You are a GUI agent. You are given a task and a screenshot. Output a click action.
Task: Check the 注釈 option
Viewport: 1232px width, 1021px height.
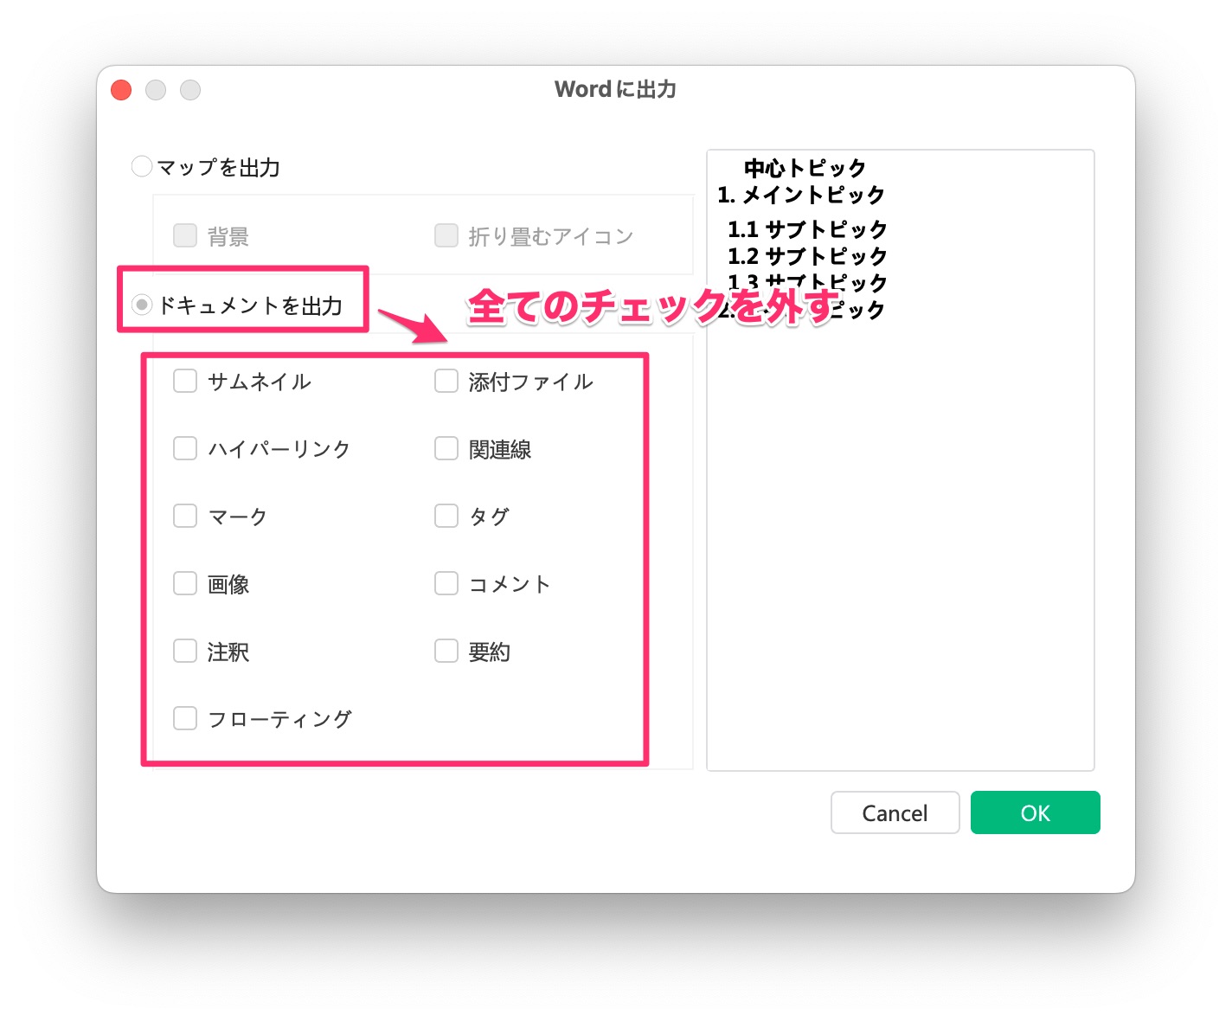click(185, 651)
